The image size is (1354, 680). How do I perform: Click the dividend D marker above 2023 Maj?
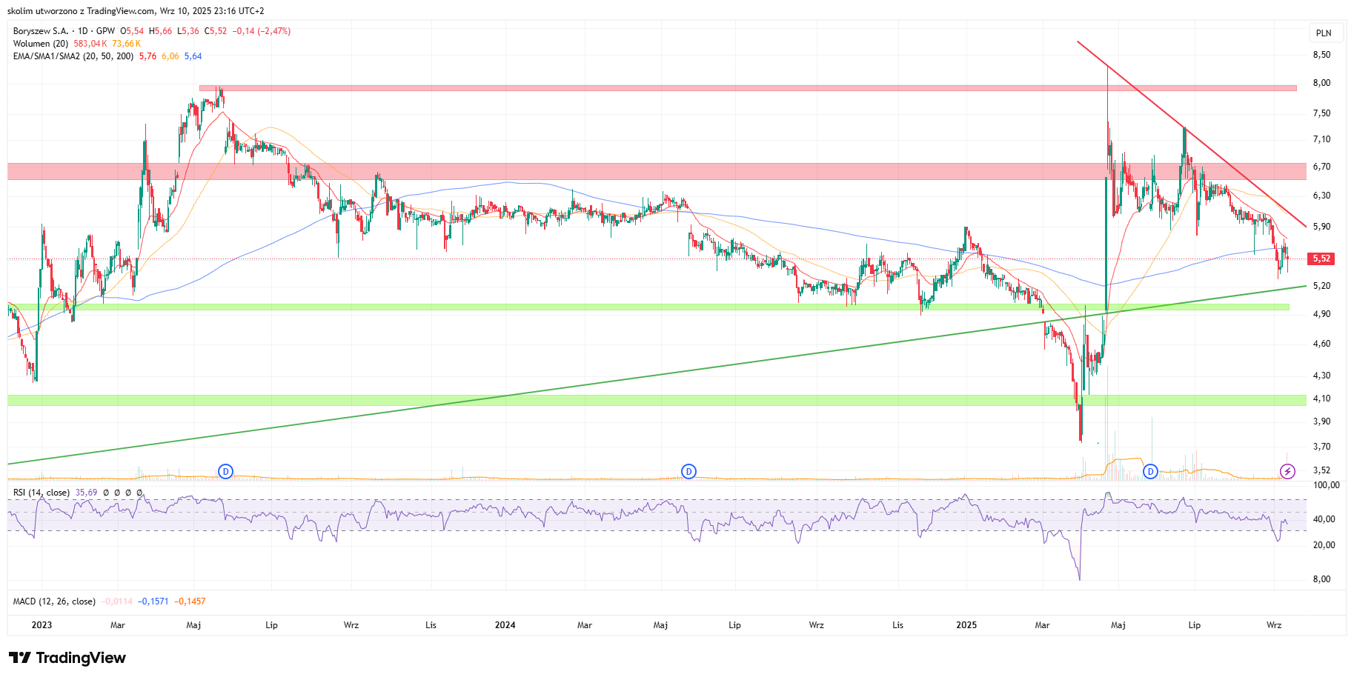tap(226, 471)
